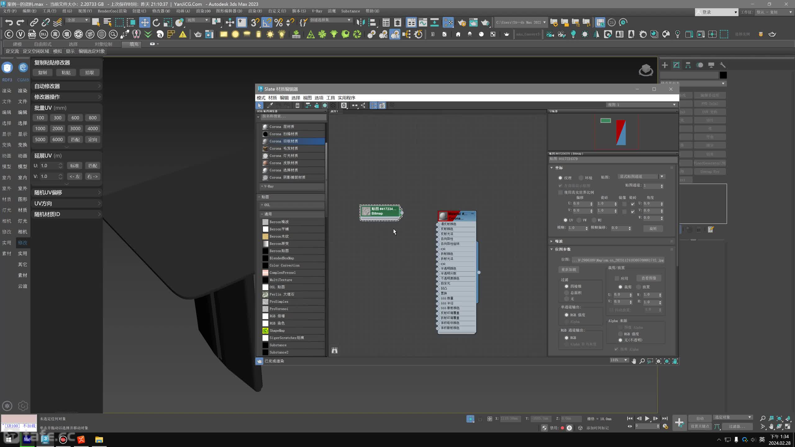Screen dimensions: 795x447
Task: Select 放置 radio button
Action: pos(639,287)
